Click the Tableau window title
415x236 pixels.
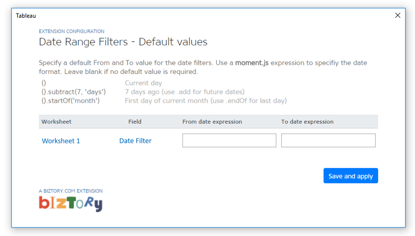[26, 16]
